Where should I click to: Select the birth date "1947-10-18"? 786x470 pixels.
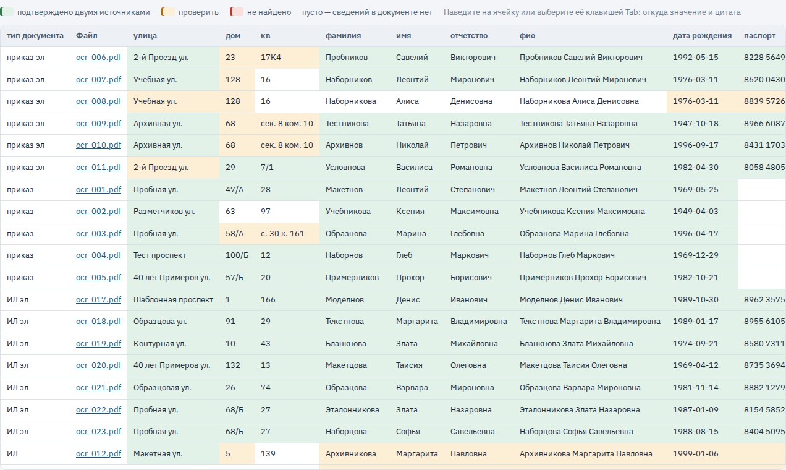702,124
